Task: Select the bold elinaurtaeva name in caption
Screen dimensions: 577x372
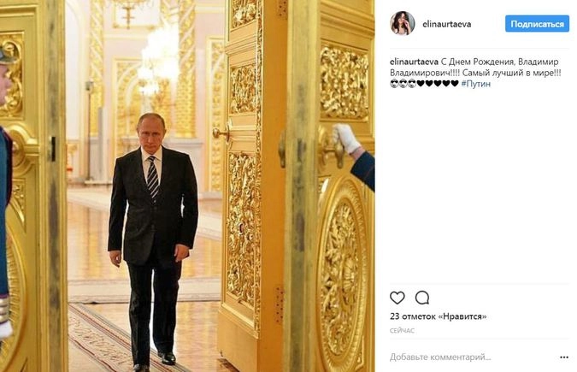Action: click(x=414, y=62)
